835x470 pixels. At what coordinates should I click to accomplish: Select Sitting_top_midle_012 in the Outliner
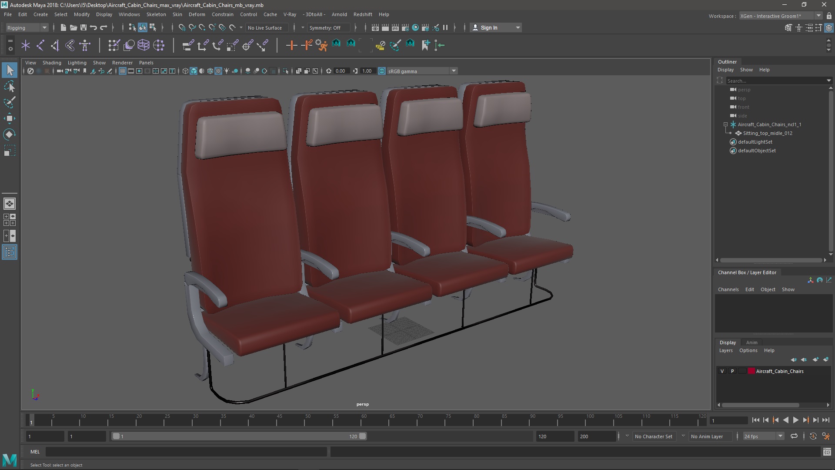coord(768,133)
